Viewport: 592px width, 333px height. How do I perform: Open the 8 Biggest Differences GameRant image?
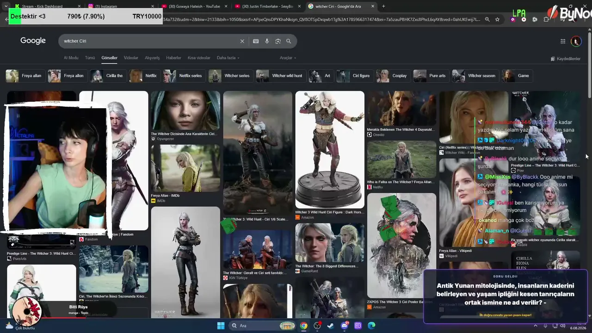click(330, 243)
